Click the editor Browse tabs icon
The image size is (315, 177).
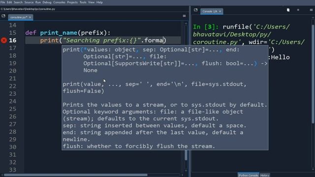pos(3,16)
